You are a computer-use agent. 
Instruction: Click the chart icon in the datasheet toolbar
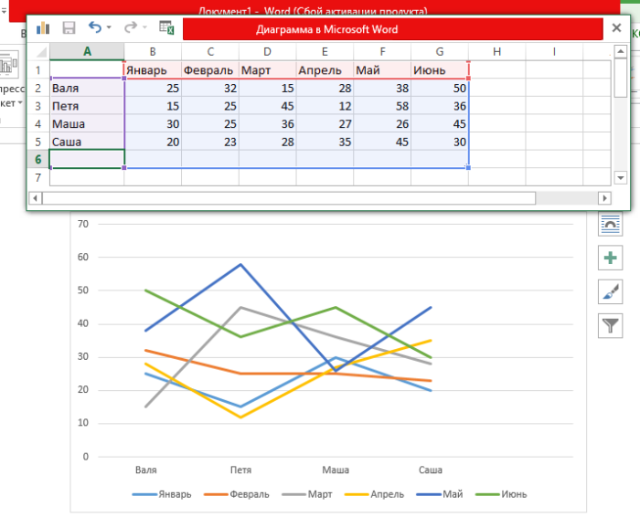point(43,28)
